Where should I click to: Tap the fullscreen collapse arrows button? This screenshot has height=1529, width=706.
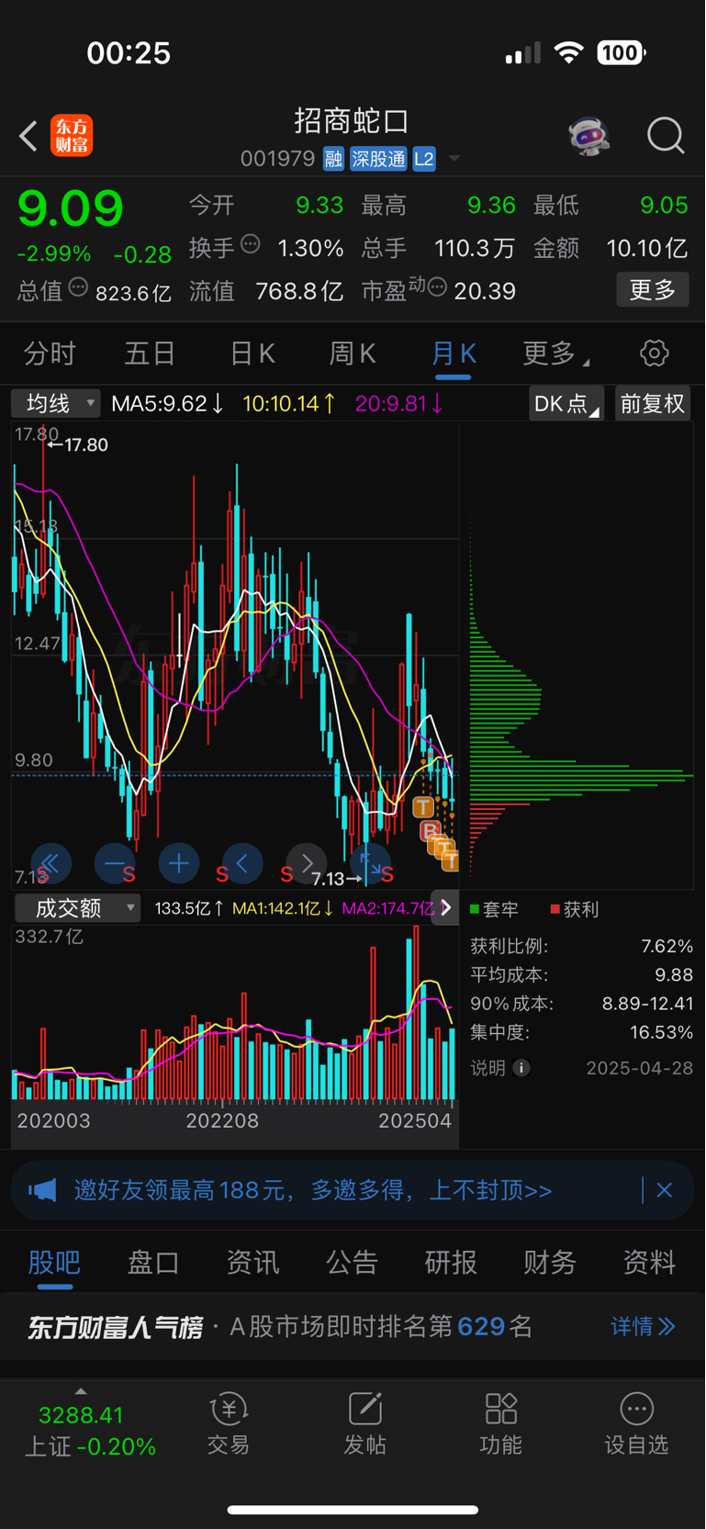[371, 863]
